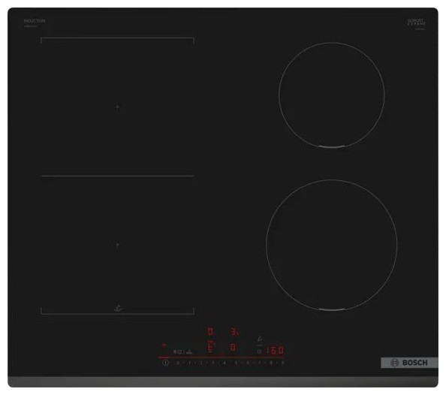Click the Bosch logo badge
This screenshot has width=446, height=395.
pos(409,363)
